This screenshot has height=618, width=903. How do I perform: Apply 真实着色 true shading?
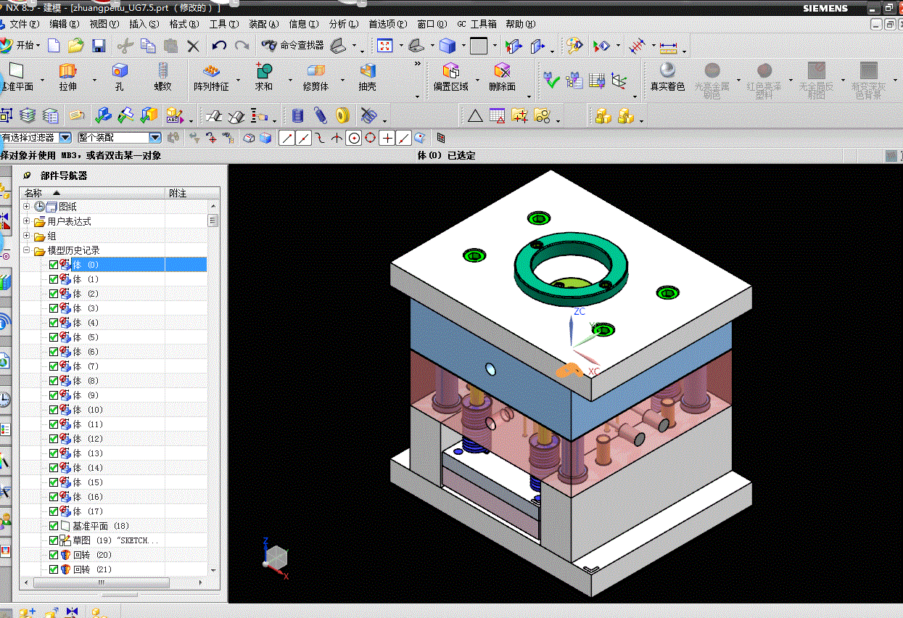tap(667, 78)
